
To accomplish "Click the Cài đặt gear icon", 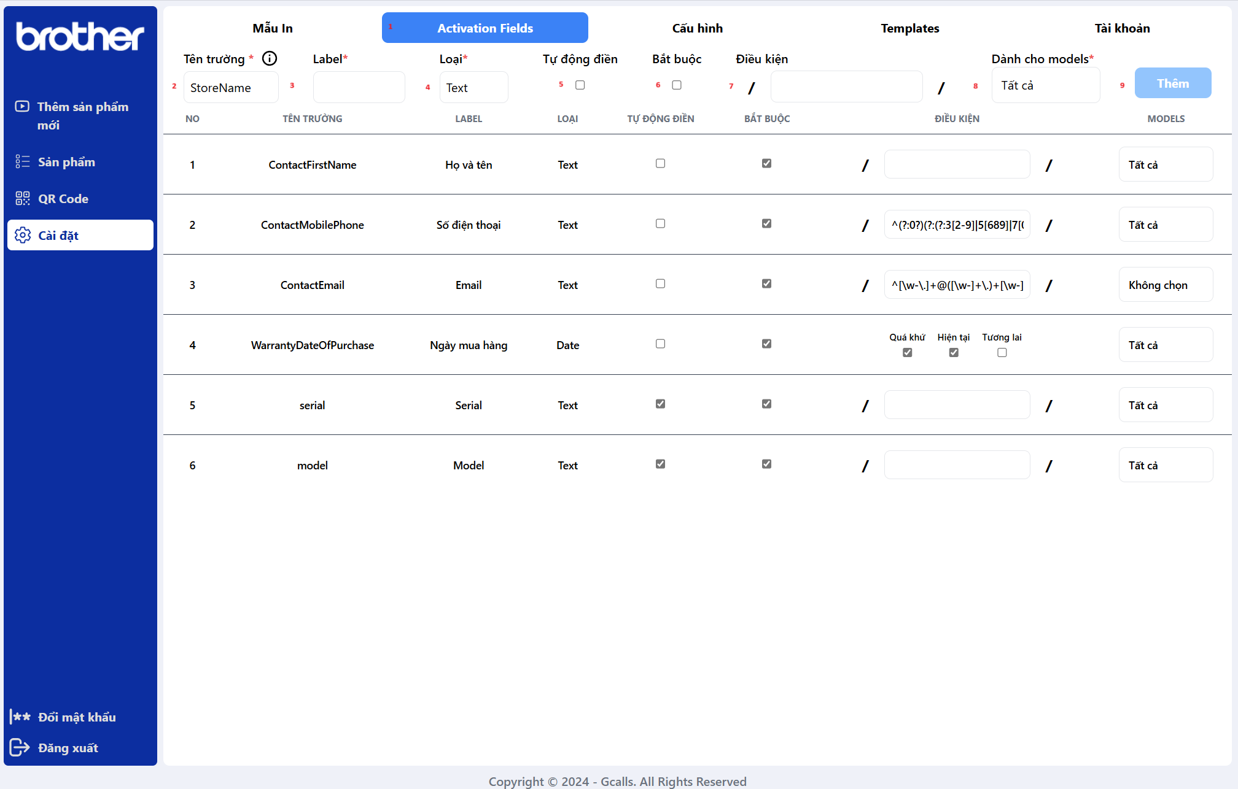I will (23, 236).
